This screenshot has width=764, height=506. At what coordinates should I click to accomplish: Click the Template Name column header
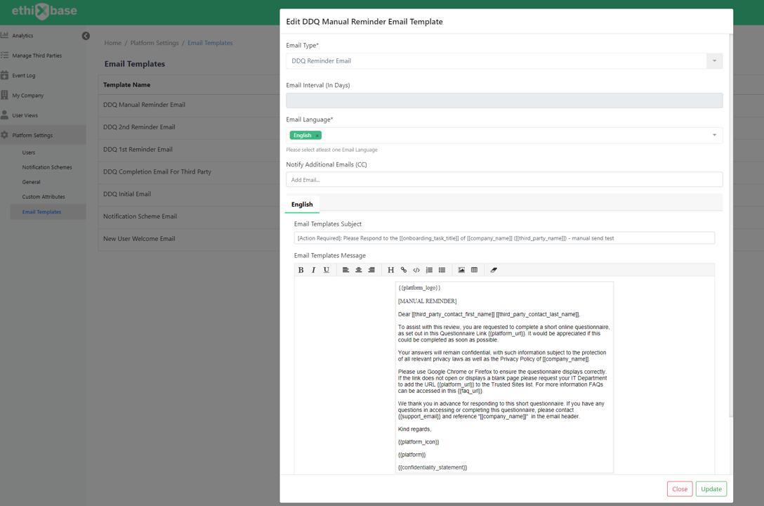click(126, 85)
